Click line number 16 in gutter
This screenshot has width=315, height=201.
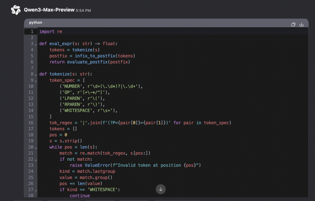[31, 123]
